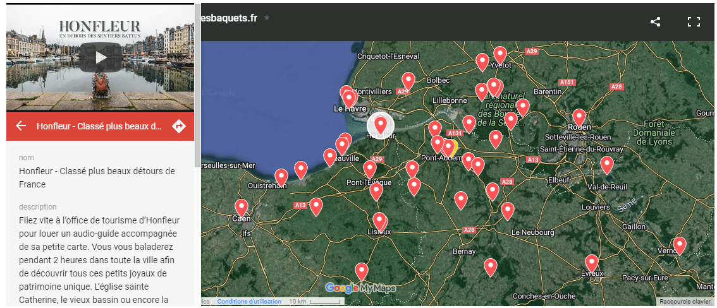Click the pin above Val-de-Reuil
This screenshot has width=717, height=308.
[606, 164]
